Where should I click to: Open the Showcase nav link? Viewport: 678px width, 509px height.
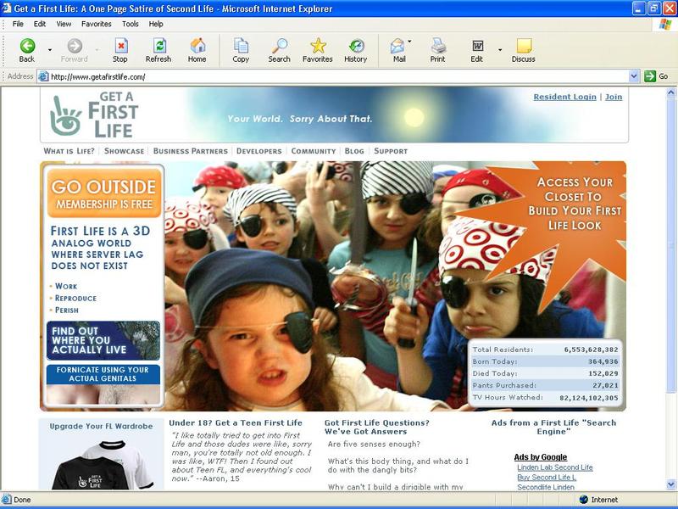(x=124, y=151)
